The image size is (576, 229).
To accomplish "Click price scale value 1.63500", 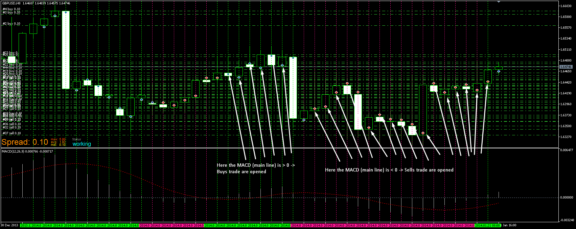I will click(566, 126).
